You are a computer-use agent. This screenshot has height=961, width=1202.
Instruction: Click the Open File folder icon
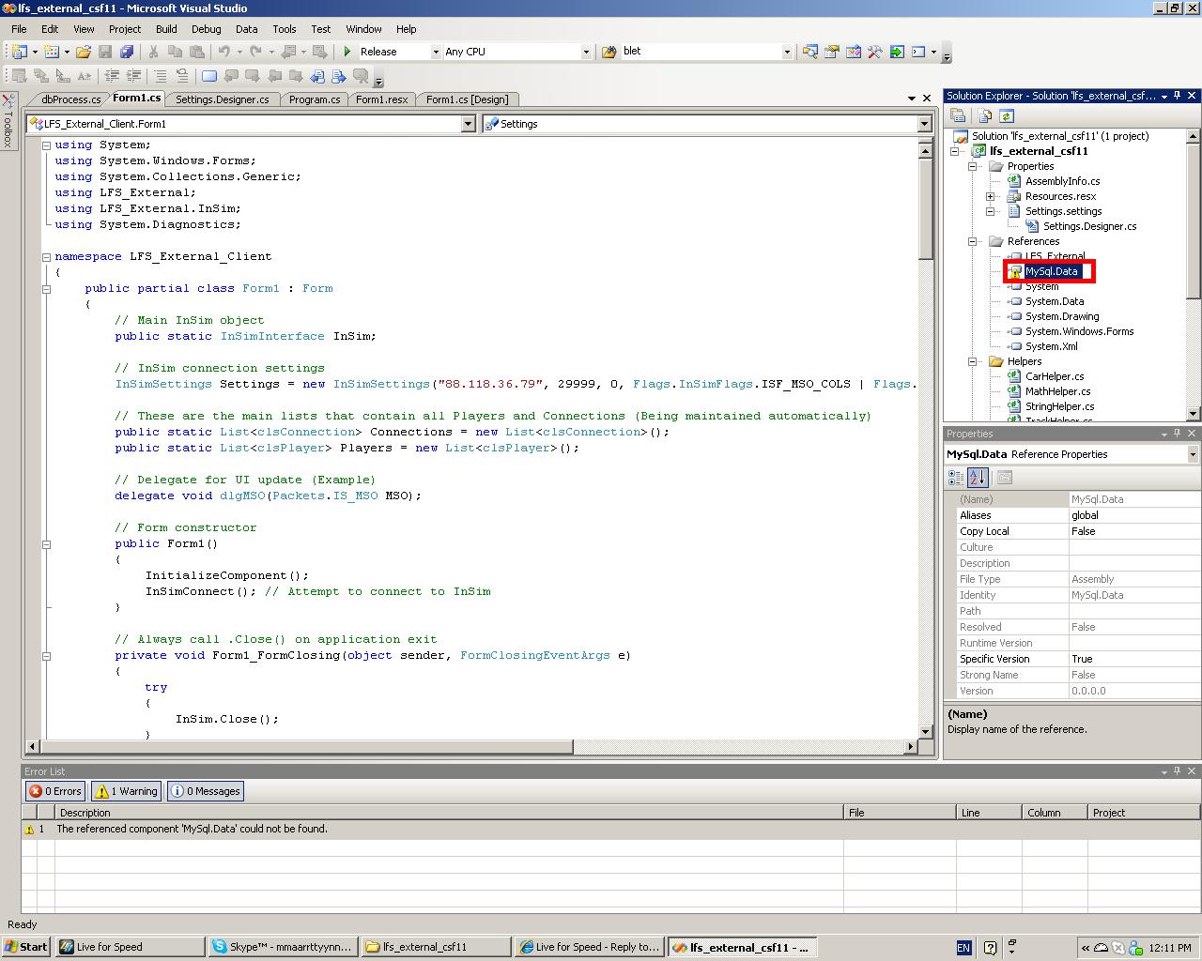[84, 52]
